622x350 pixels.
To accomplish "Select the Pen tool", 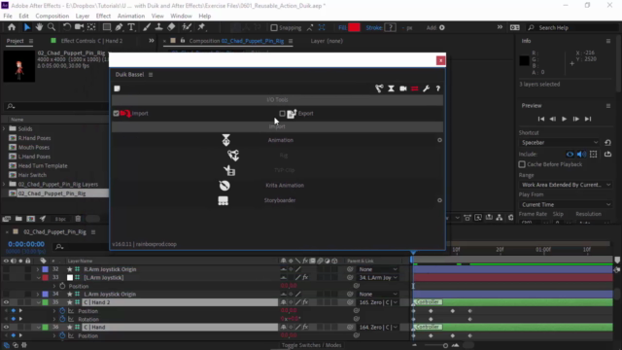I will (119, 27).
